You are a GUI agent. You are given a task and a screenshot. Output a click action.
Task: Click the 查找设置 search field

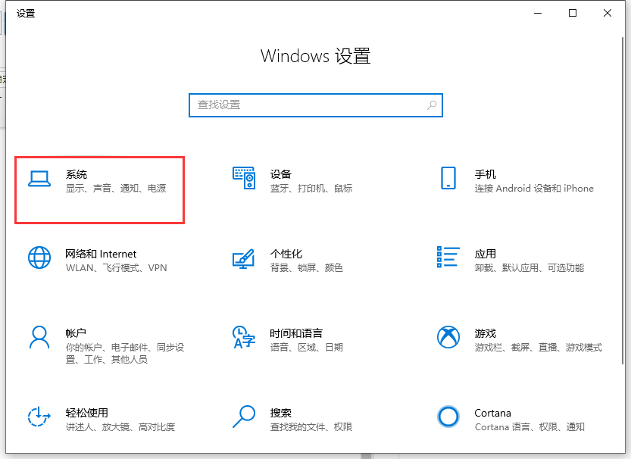[316, 105]
